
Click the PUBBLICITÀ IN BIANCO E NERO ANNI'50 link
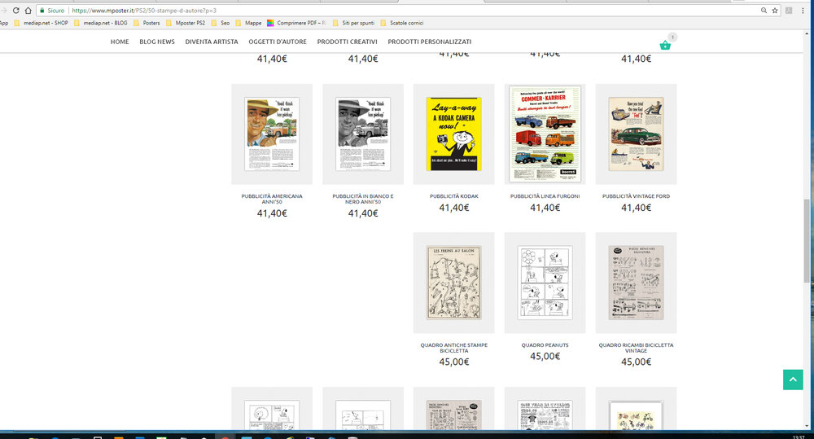point(363,199)
